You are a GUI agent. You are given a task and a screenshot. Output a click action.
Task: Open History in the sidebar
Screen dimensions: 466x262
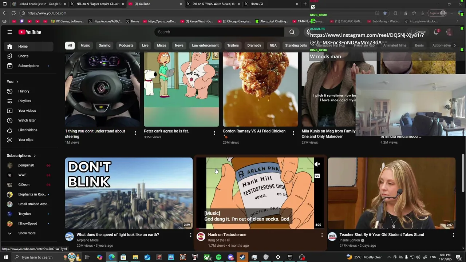pos(28,91)
